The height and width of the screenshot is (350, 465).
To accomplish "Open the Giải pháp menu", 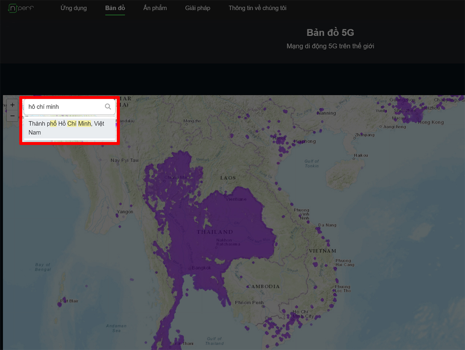I will point(198,8).
